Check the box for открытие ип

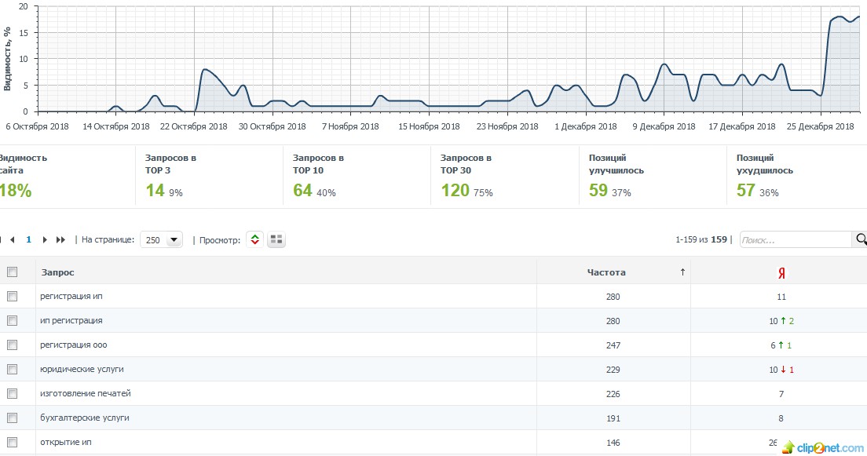(x=12, y=442)
